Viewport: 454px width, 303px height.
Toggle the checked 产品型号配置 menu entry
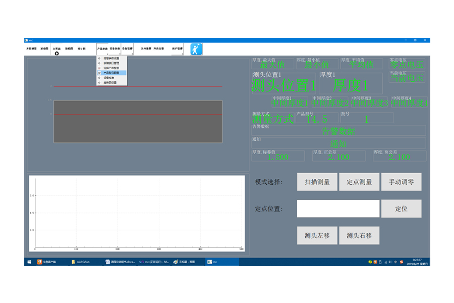(111, 72)
